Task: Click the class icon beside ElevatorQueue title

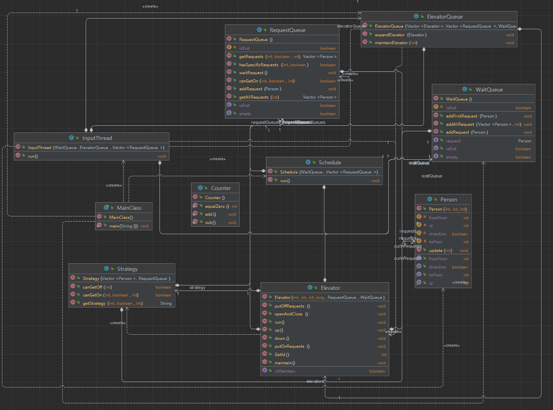Action: pyautogui.click(x=416, y=17)
